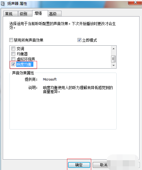Click the effects list scrollbar thumb
The width and height of the screenshot is (142, 170).
(114, 59)
